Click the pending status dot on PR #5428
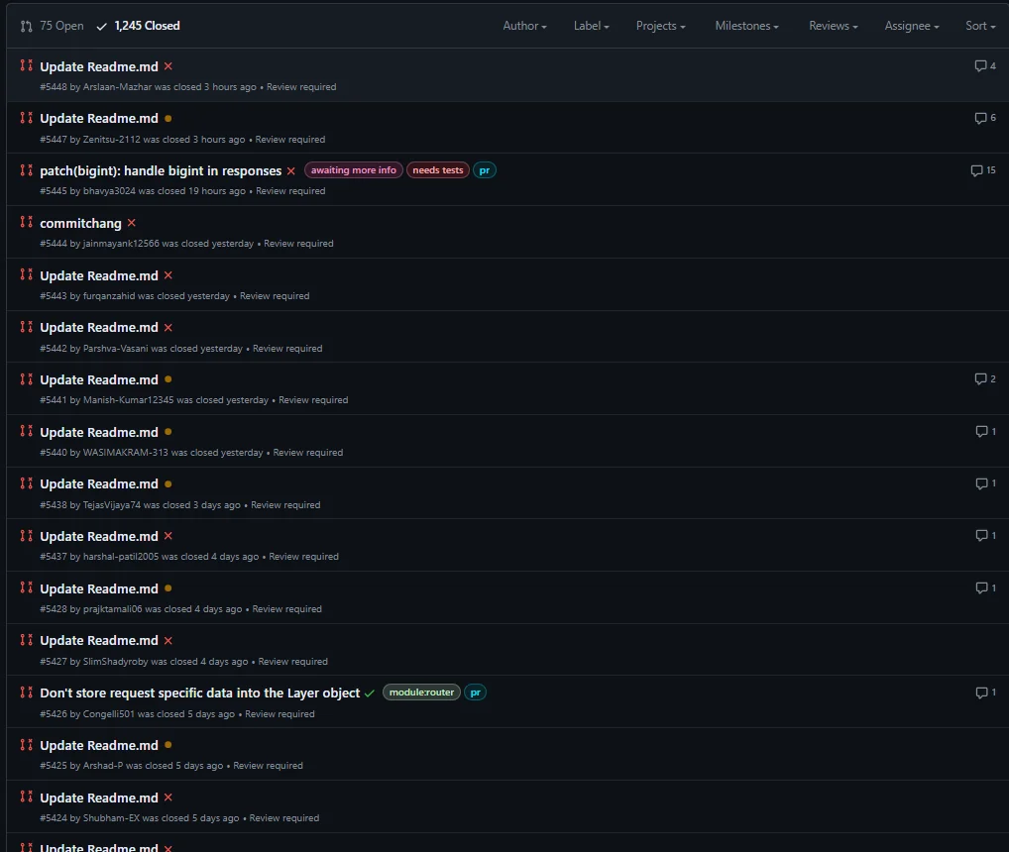 168,588
